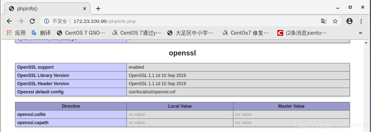Click openssl.capath local no value cell
The width and height of the screenshot is (371, 132).
[x=180, y=123]
